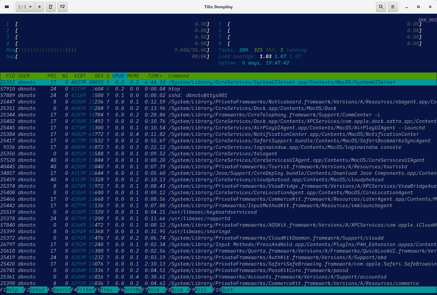The image size is (437, 295).
Task: Select the CoreServicesUIAgent process row
Action: point(218,160)
